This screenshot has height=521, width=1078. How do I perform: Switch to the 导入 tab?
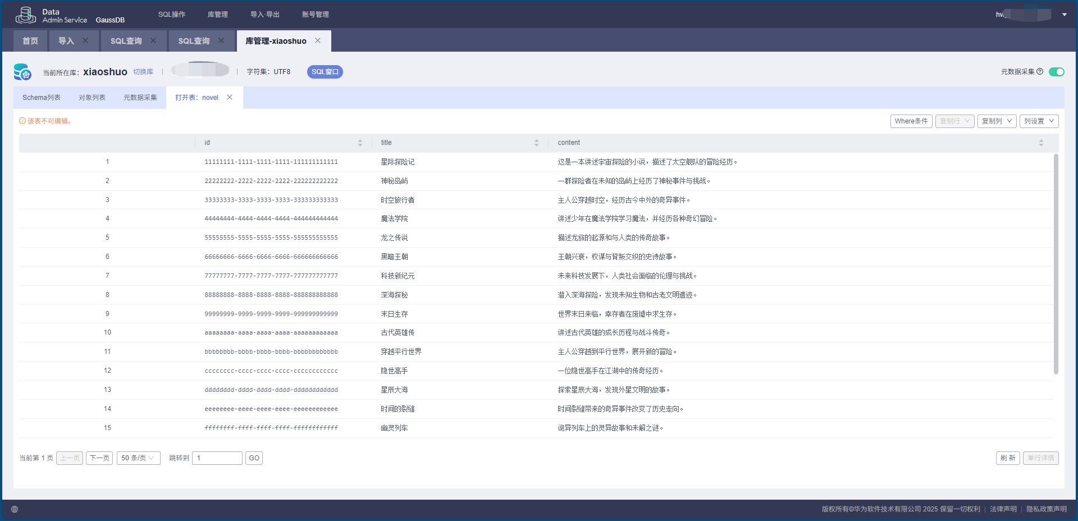click(66, 41)
